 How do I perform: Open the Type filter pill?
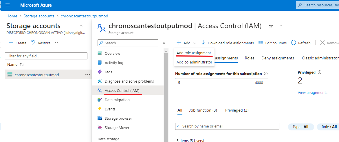300,127
